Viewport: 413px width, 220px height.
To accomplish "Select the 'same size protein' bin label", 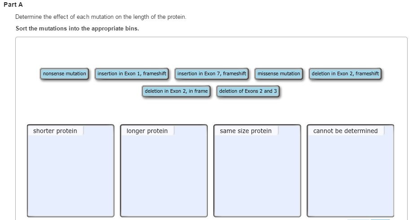I will (246, 131).
